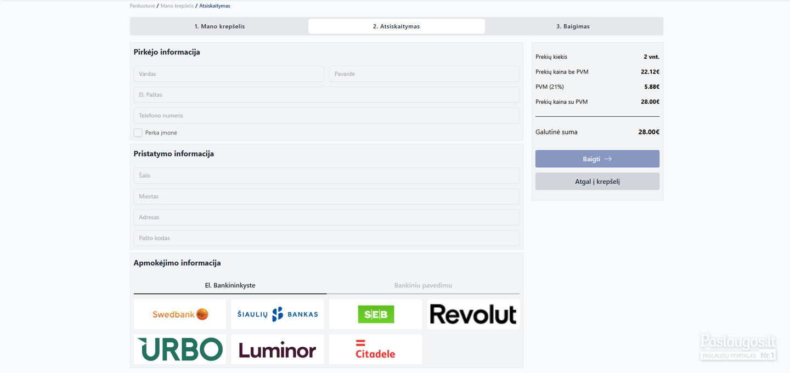Viewport: 790px width, 373px height.
Task: Click the Galutinė suma label
Action: point(556,132)
